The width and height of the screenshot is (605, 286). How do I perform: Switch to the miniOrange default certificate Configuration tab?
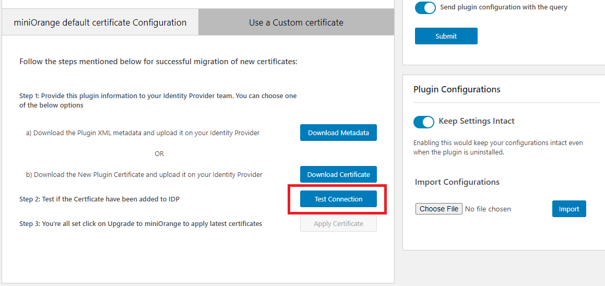[100, 22]
